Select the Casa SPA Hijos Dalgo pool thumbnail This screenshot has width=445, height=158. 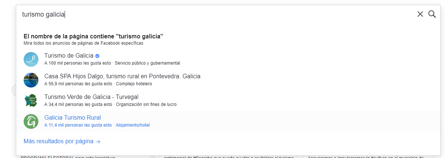(31, 80)
